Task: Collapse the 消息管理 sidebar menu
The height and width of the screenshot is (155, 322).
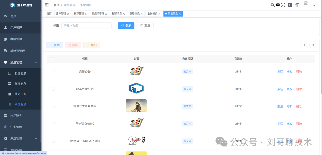Action: (x=21, y=62)
